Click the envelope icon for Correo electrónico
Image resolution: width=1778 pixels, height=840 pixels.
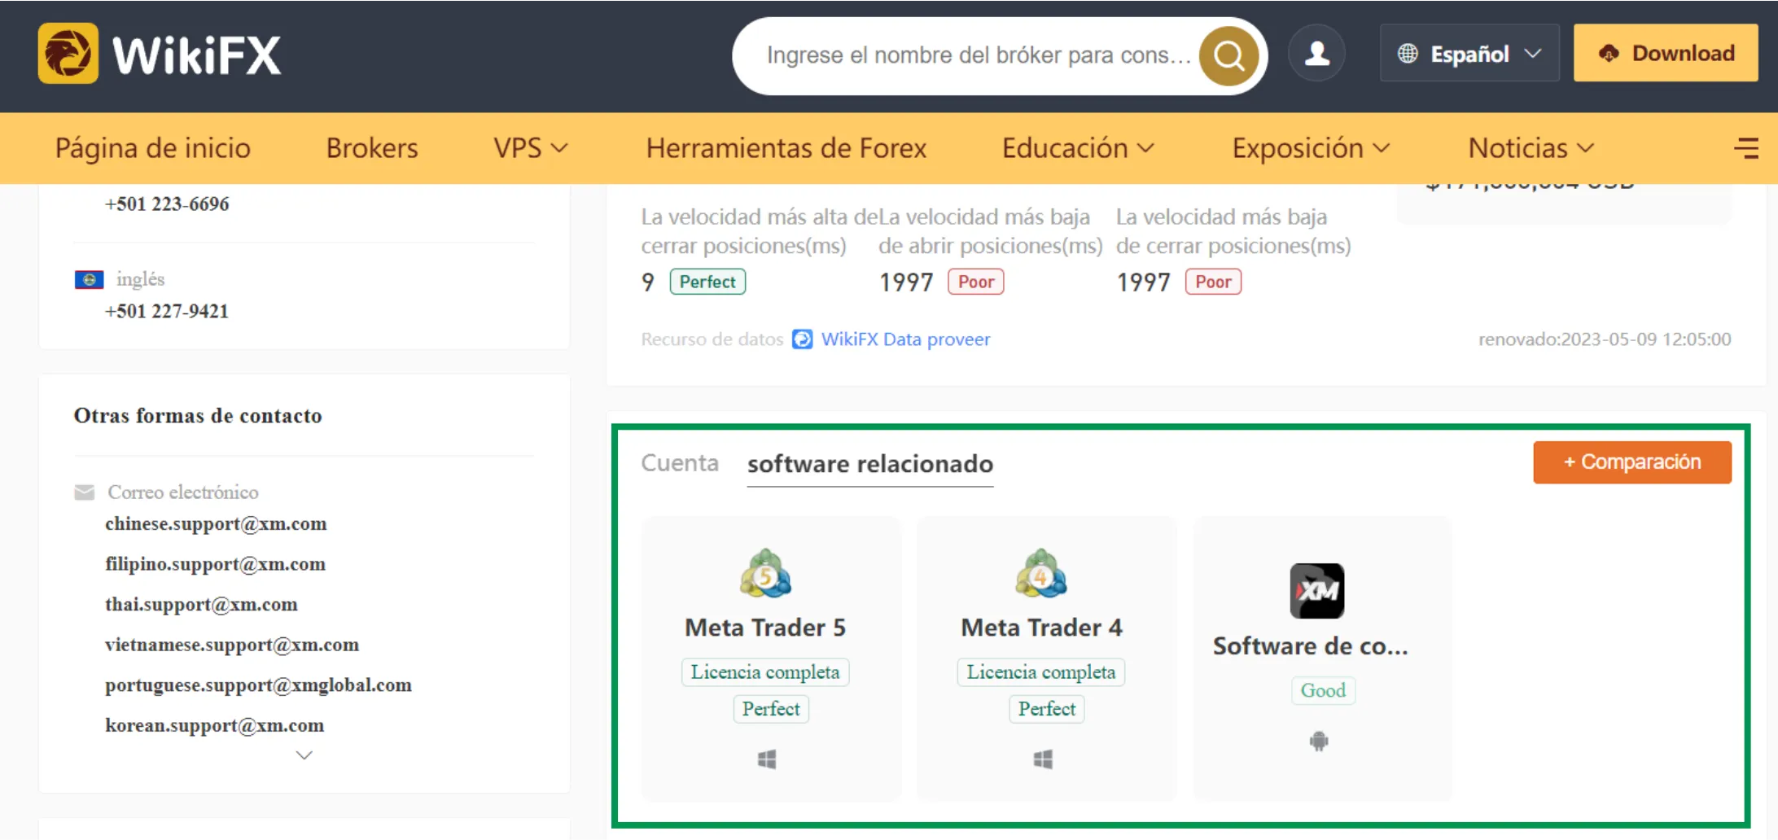click(85, 492)
